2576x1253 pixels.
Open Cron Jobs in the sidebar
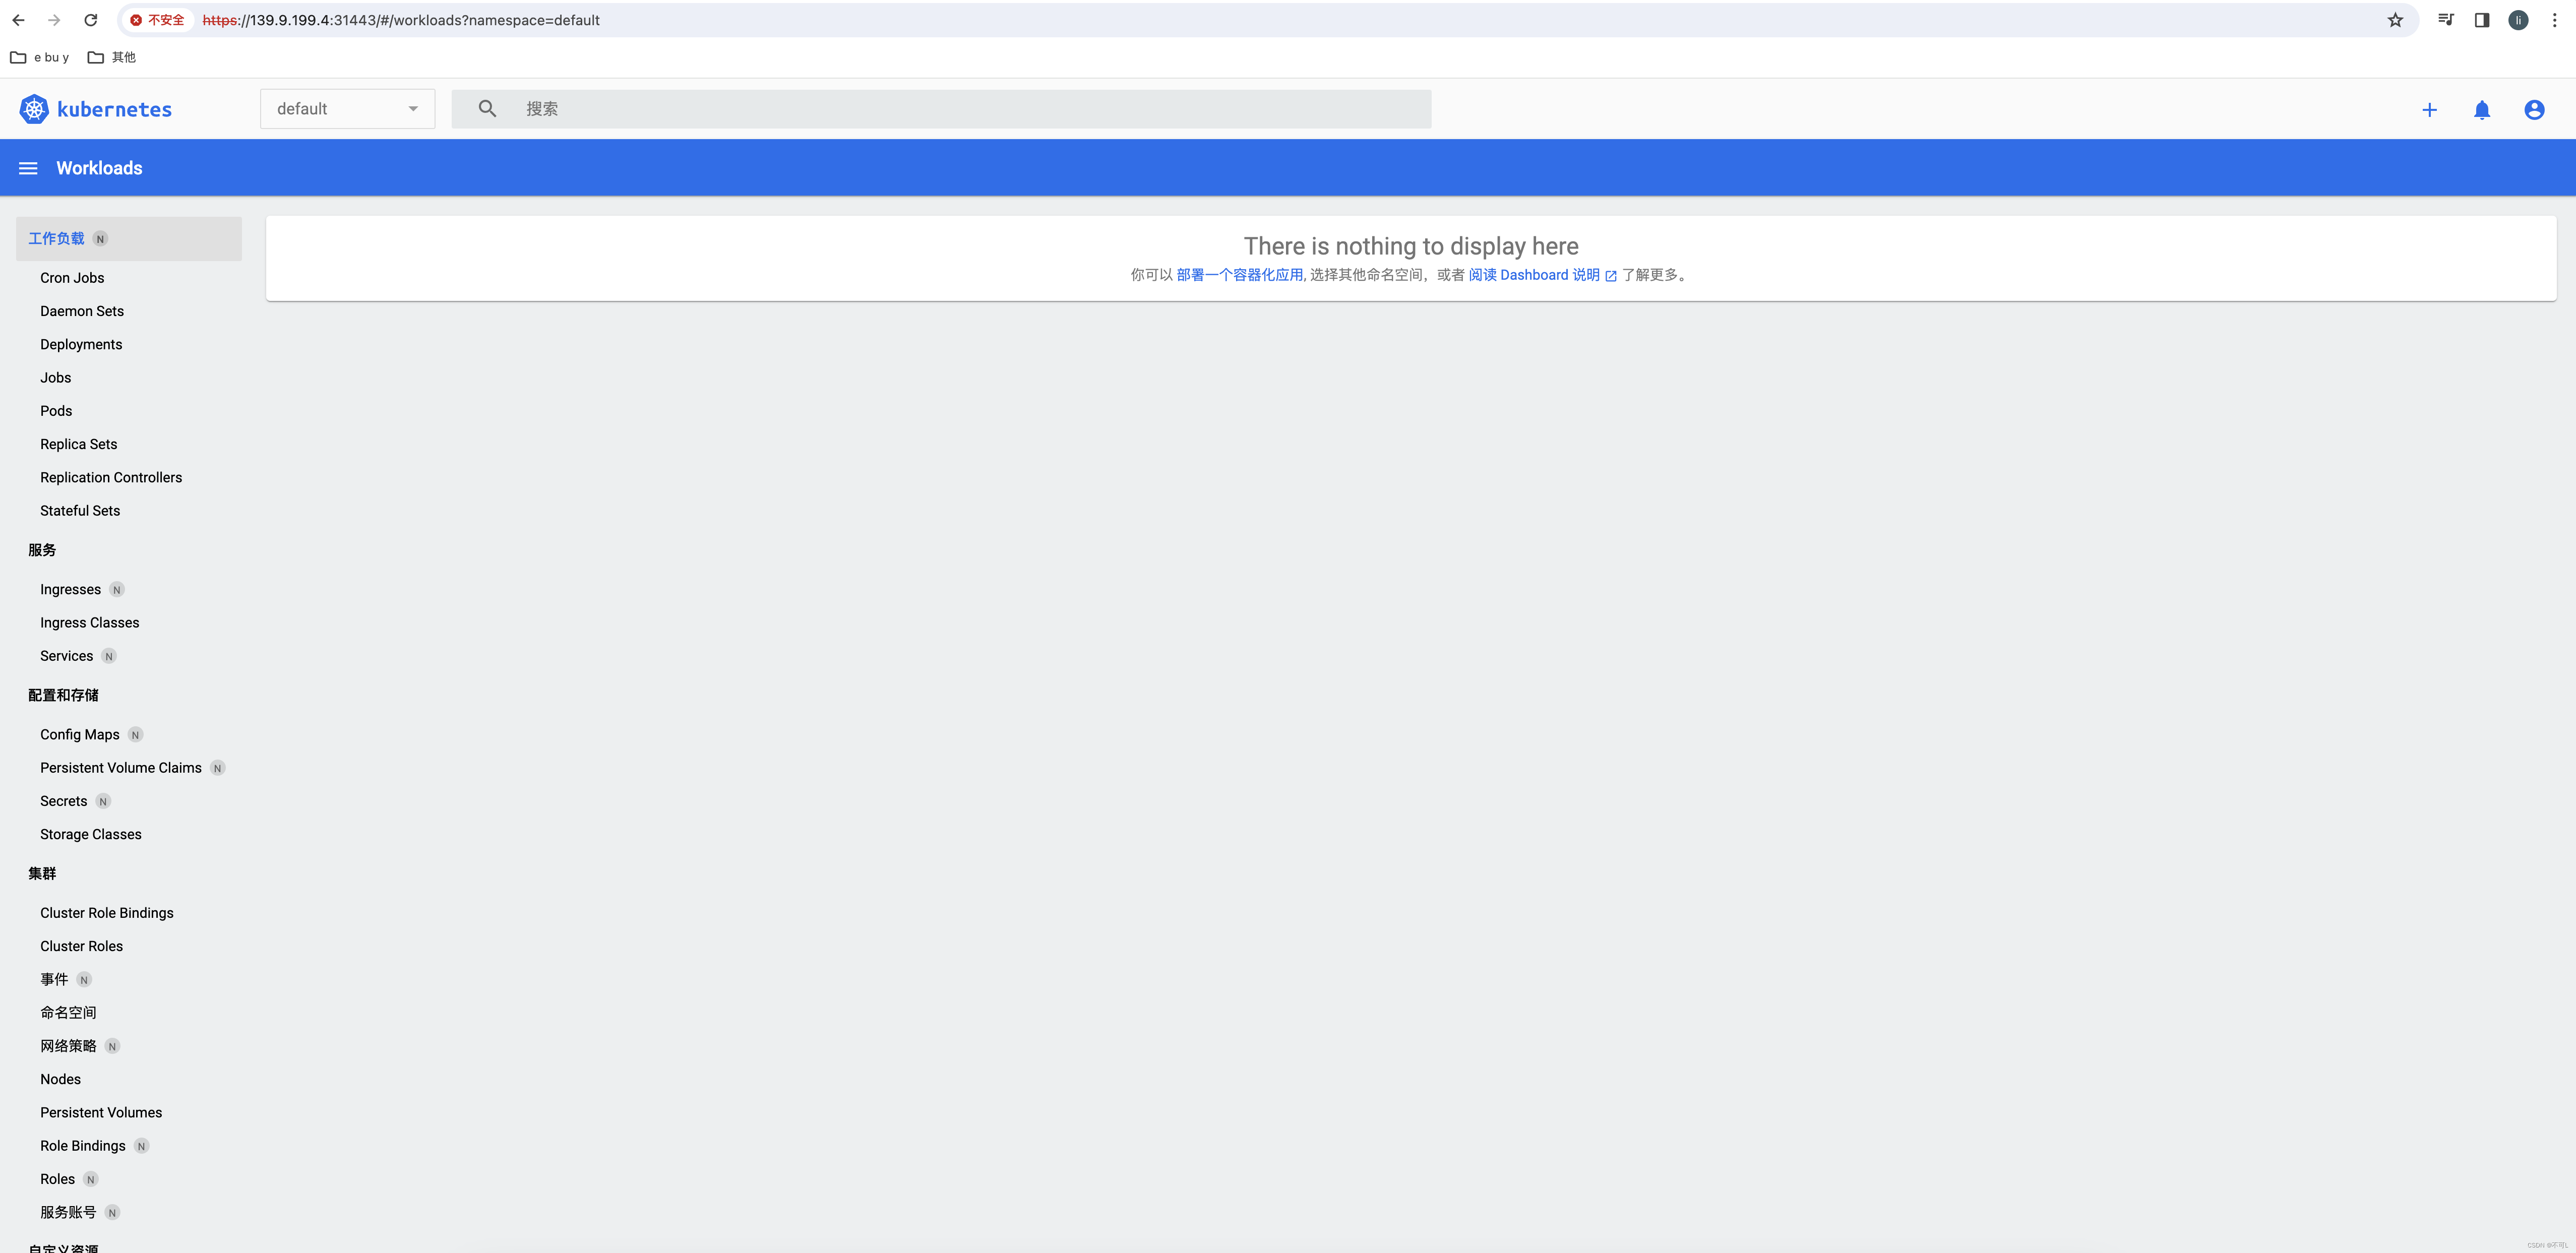coord(72,278)
